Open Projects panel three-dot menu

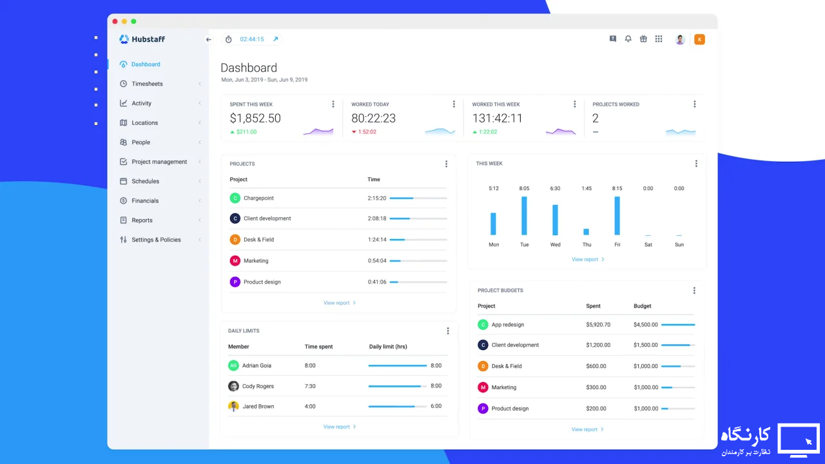point(446,164)
